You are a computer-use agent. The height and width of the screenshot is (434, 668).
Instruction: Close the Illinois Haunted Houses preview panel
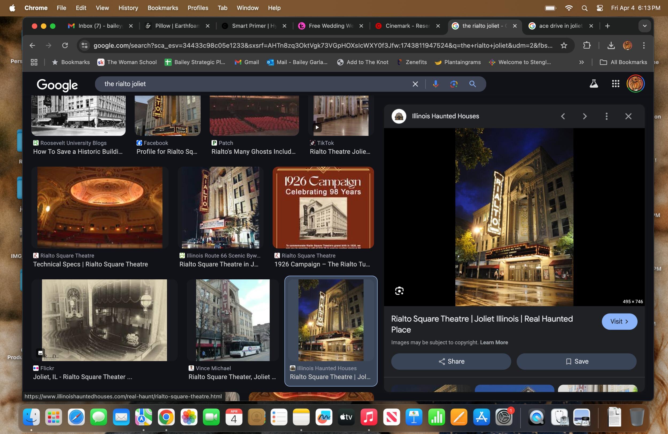[x=628, y=116]
